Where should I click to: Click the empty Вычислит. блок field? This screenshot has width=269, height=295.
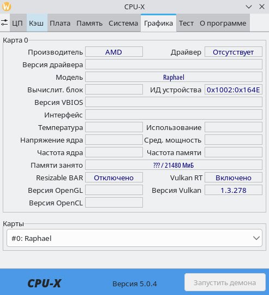point(114,90)
